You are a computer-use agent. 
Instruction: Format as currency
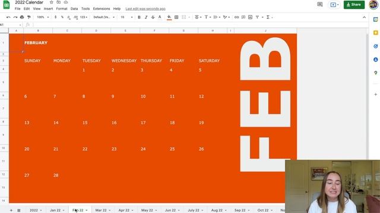(55, 17)
